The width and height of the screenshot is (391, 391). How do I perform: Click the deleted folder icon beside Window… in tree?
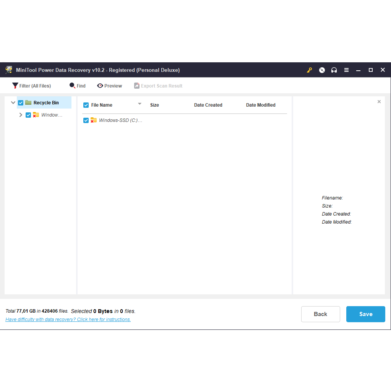(x=36, y=115)
